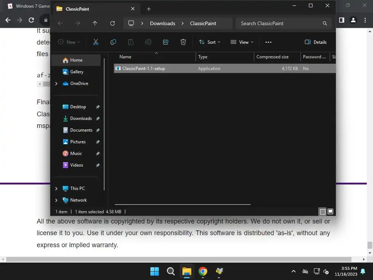
Task: Open Chrome three-dot menu
Action: [x=365, y=20]
